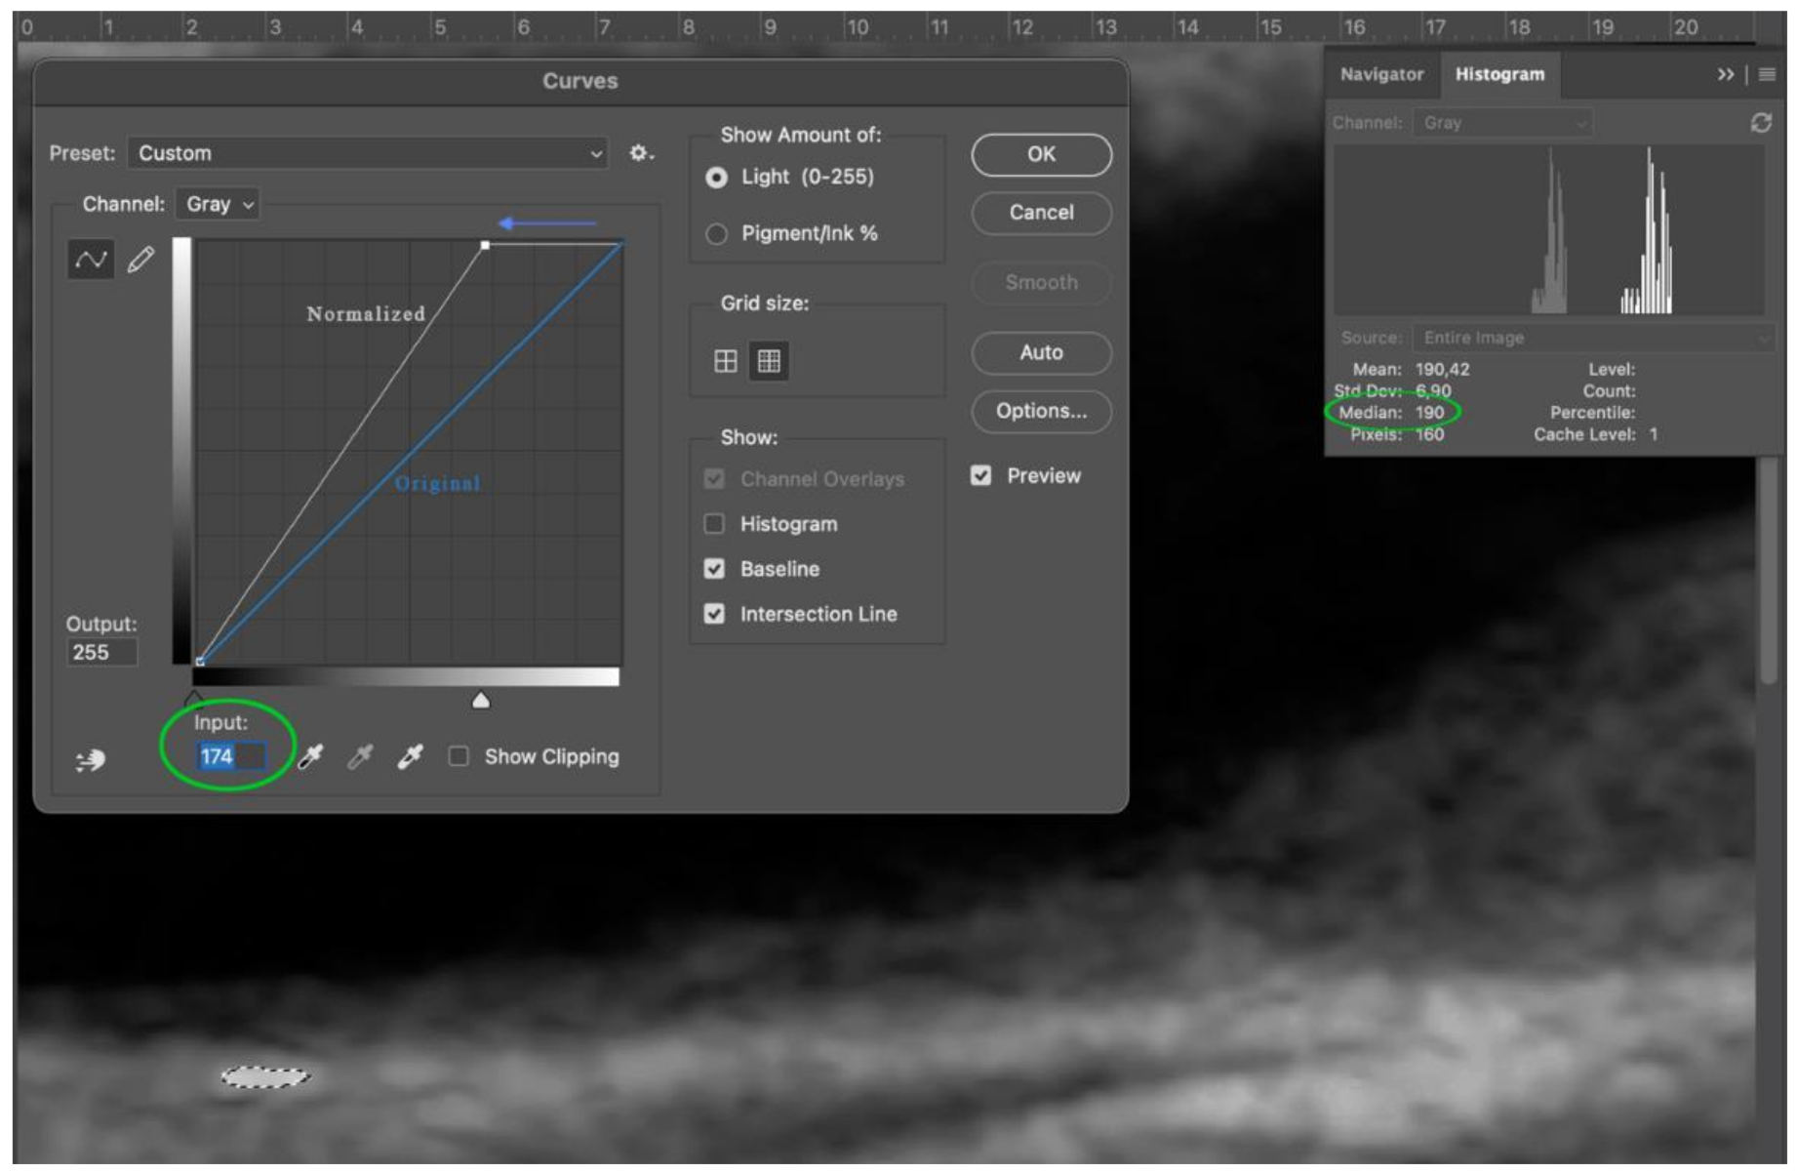Open the Channel dropdown in the Curves dialog

[219, 205]
